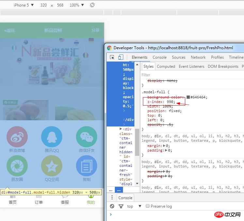Screen dimensions: 244x221
Task: Click the console filter funnel icon
Action: click(121, 206)
